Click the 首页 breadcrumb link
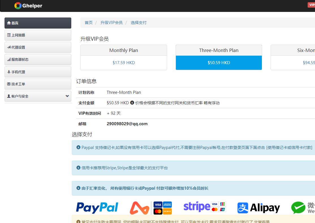 tap(89, 23)
